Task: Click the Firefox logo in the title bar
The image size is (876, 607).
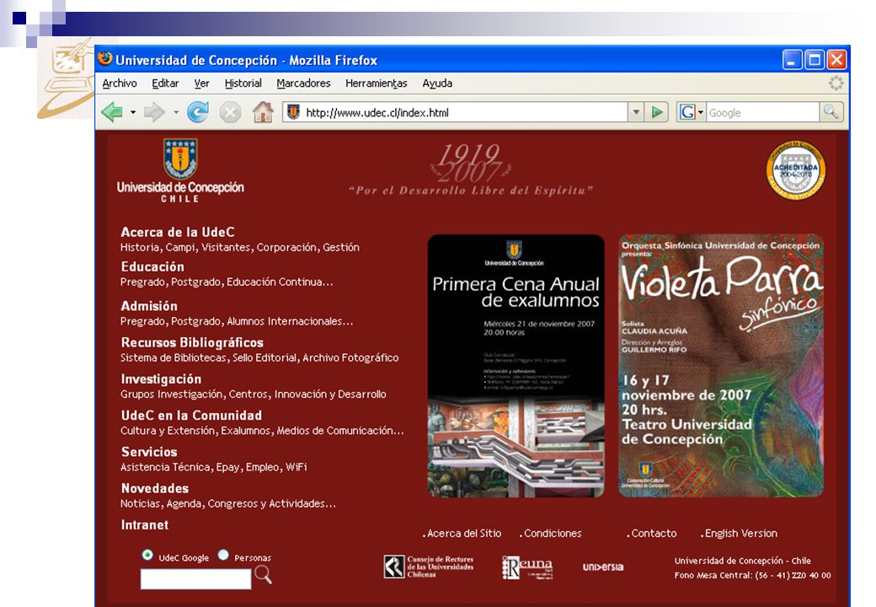Action: 104,58
